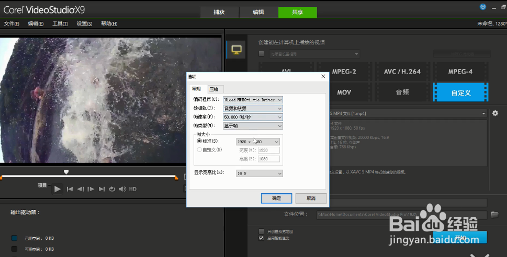Image resolution: width=507 pixels, height=257 pixels.
Task: Click the orange mark-out trim handle
Action: pyautogui.click(x=176, y=178)
